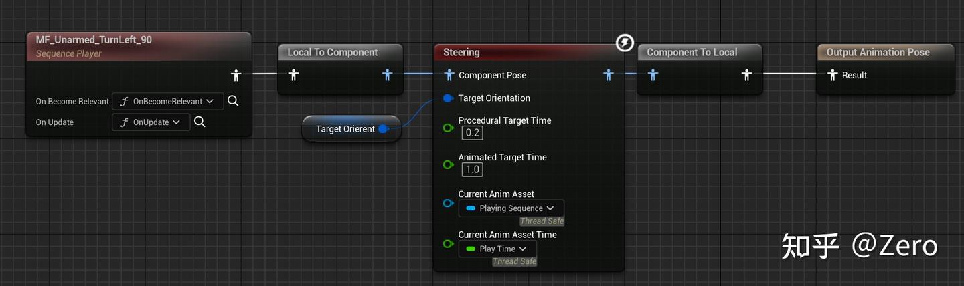
Task: Click the Steering node output pose pin
Action: [x=608, y=75]
